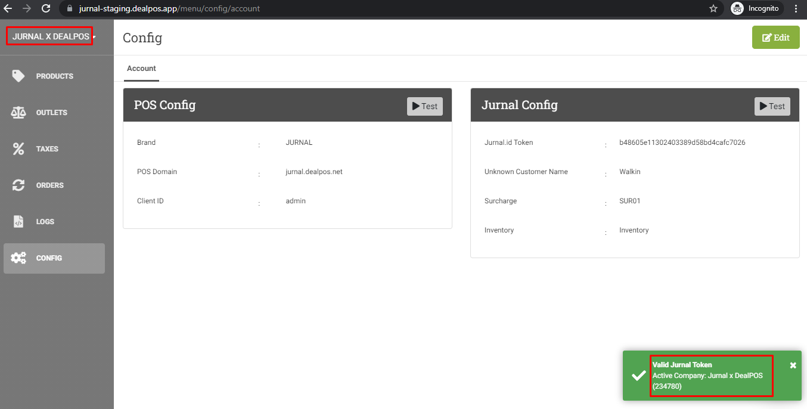Bookmark this page with star icon
The image size is (807, 409).
[713, 9]
